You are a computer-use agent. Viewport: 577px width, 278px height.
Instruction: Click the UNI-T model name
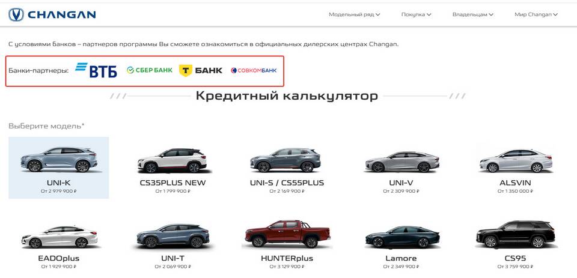pos(172,258)
